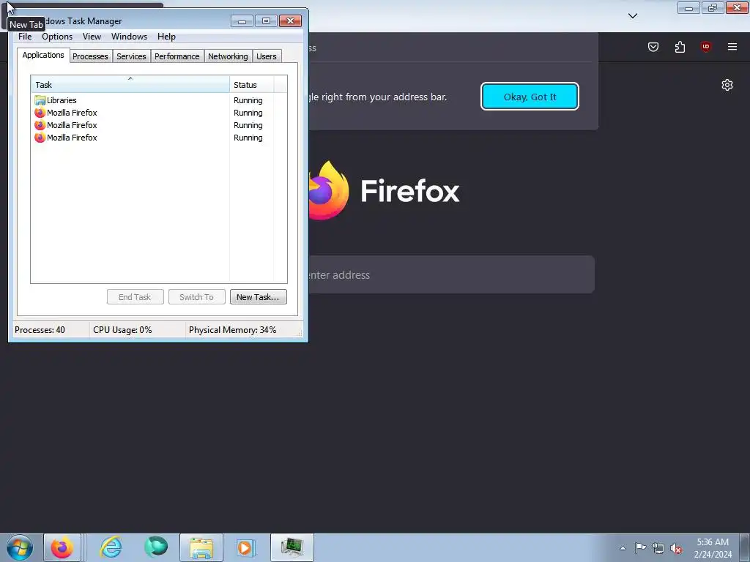Sort by the Status column header

tap(252, 85)
